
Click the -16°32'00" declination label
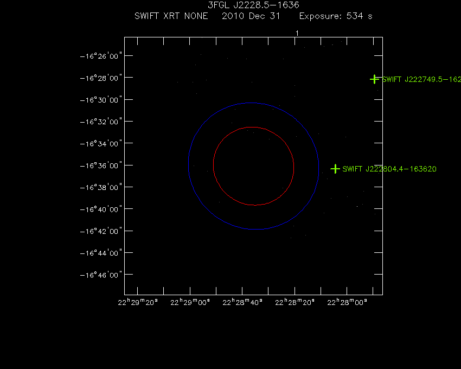point(101,122)
